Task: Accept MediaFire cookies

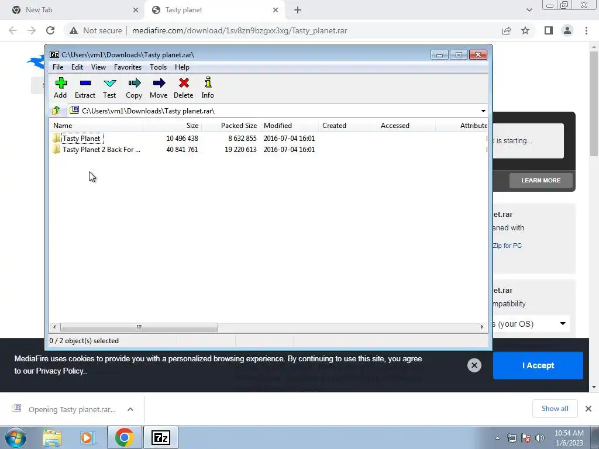Action: pyautogui.click(x=538, y=365)
